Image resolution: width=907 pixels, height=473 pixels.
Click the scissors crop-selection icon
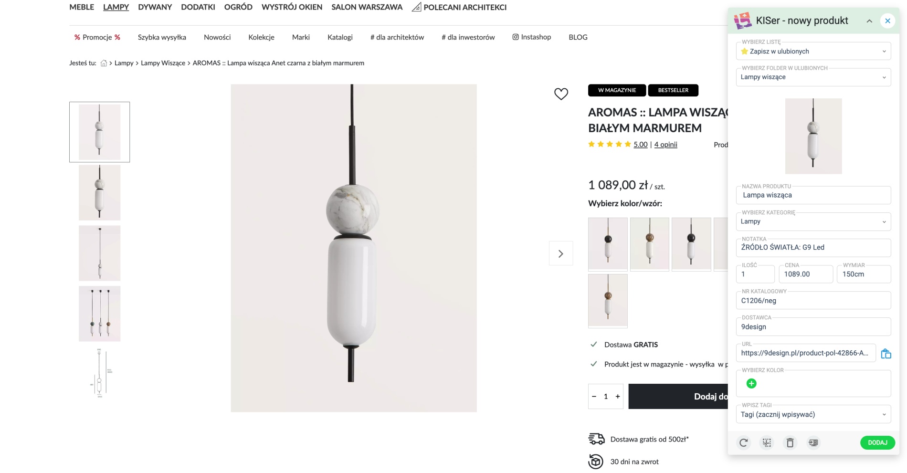[767, 443]
